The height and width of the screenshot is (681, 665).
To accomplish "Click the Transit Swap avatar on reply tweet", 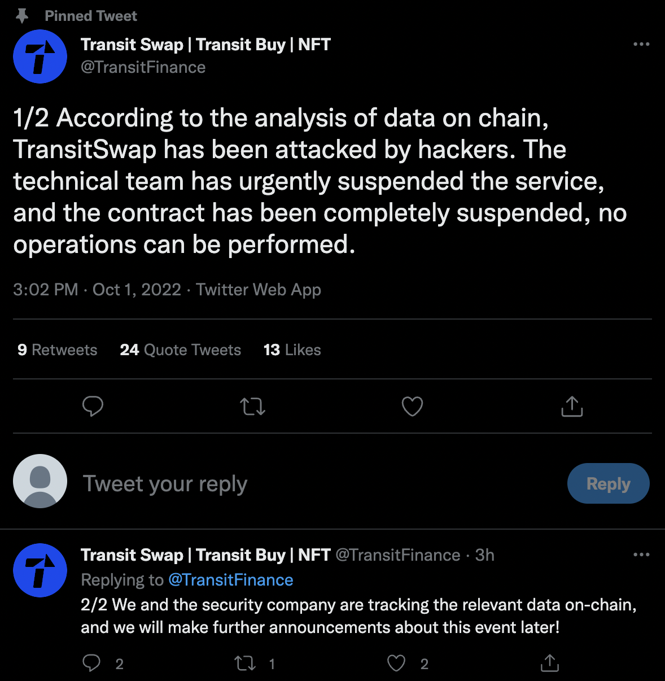I will 40,570.
